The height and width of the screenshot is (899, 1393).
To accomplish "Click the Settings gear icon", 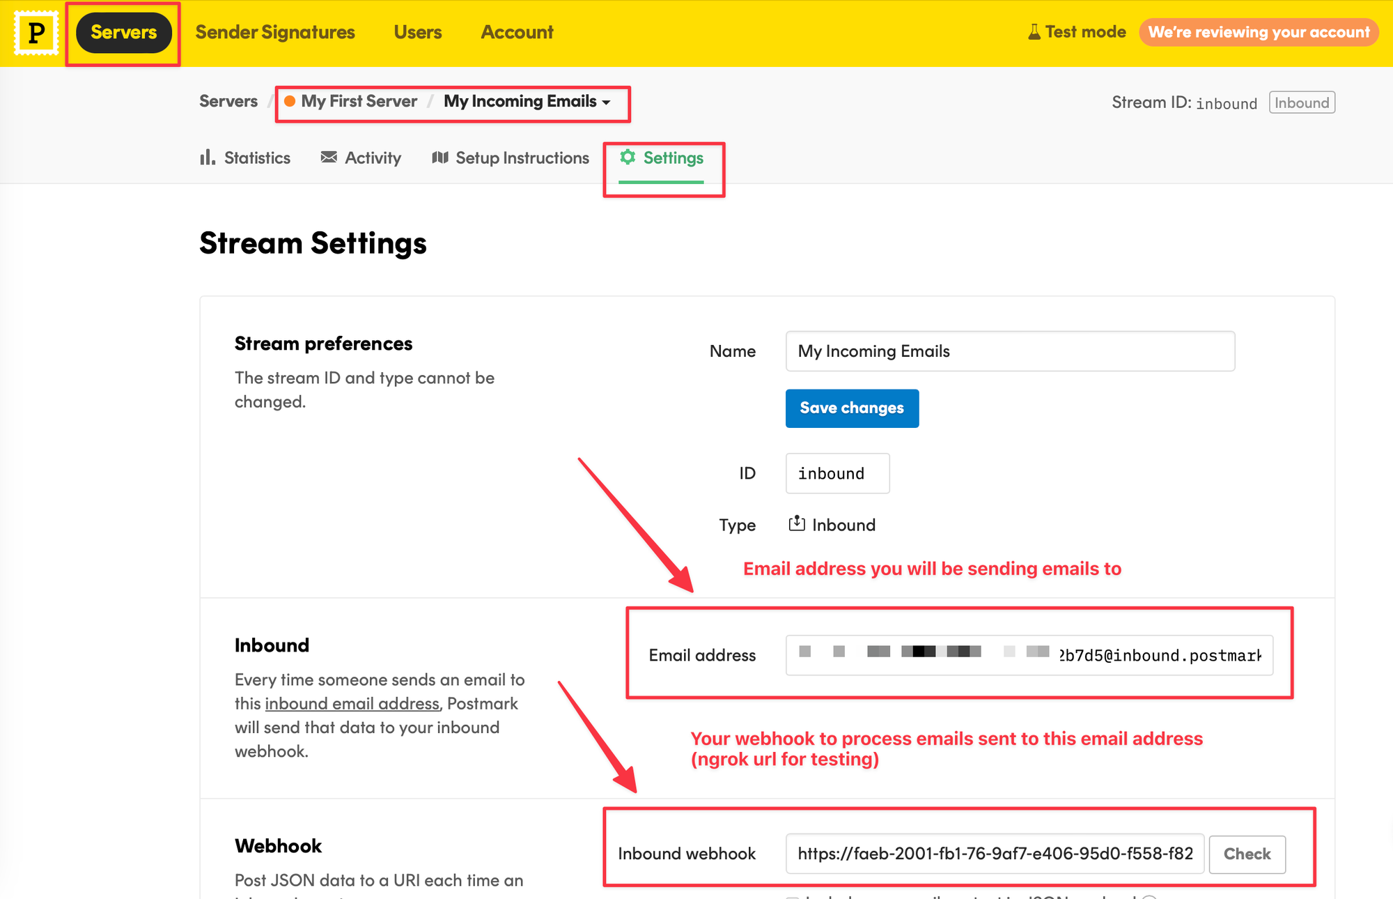I will (x=628, y=157).
